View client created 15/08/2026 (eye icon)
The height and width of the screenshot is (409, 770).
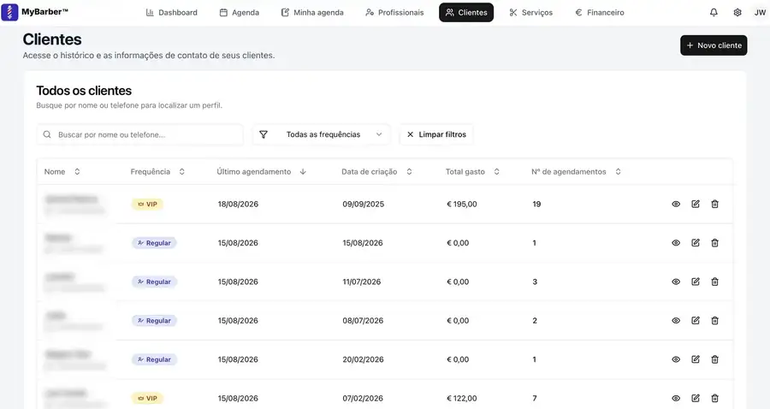[x=676, y=242]
